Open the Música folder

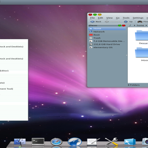pyautogui.click(x=142, y=54)
